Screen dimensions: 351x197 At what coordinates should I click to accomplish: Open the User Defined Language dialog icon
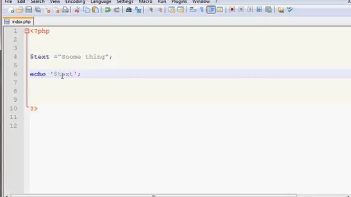point(220,10)
